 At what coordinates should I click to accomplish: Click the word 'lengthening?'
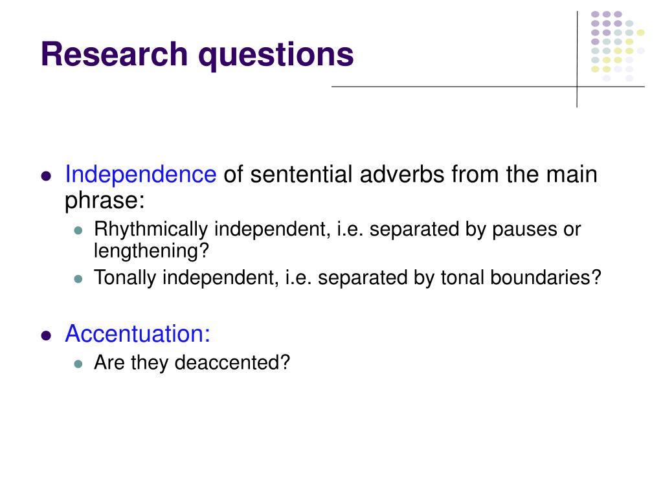[152, 251]
